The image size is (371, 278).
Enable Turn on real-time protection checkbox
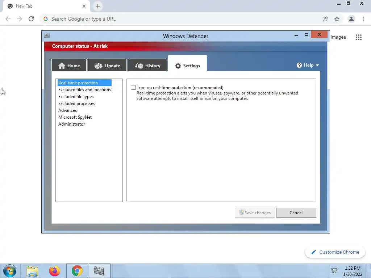point(133,88)
